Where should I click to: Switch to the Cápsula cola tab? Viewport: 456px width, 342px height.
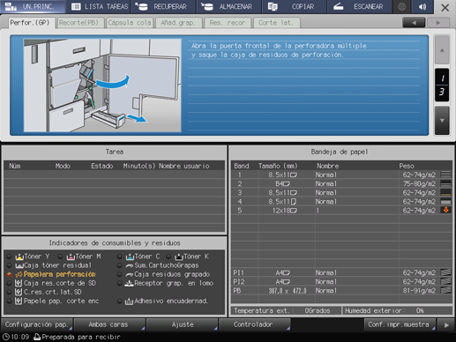[x=130, y=23]
